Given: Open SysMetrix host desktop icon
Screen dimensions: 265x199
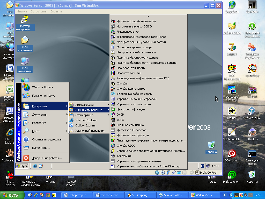Looking at the screenshot, I should coord(252,7).
